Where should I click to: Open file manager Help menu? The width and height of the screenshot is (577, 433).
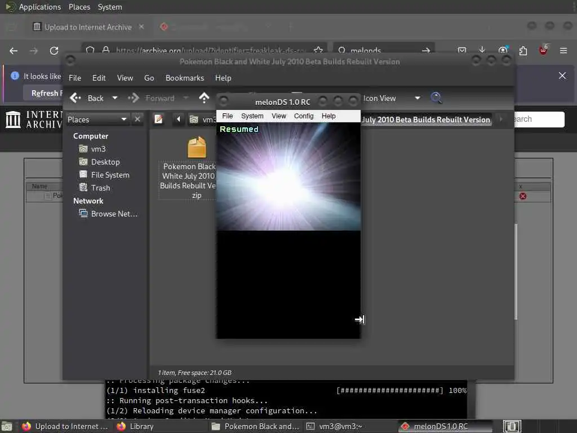click(x=223, y=78)
